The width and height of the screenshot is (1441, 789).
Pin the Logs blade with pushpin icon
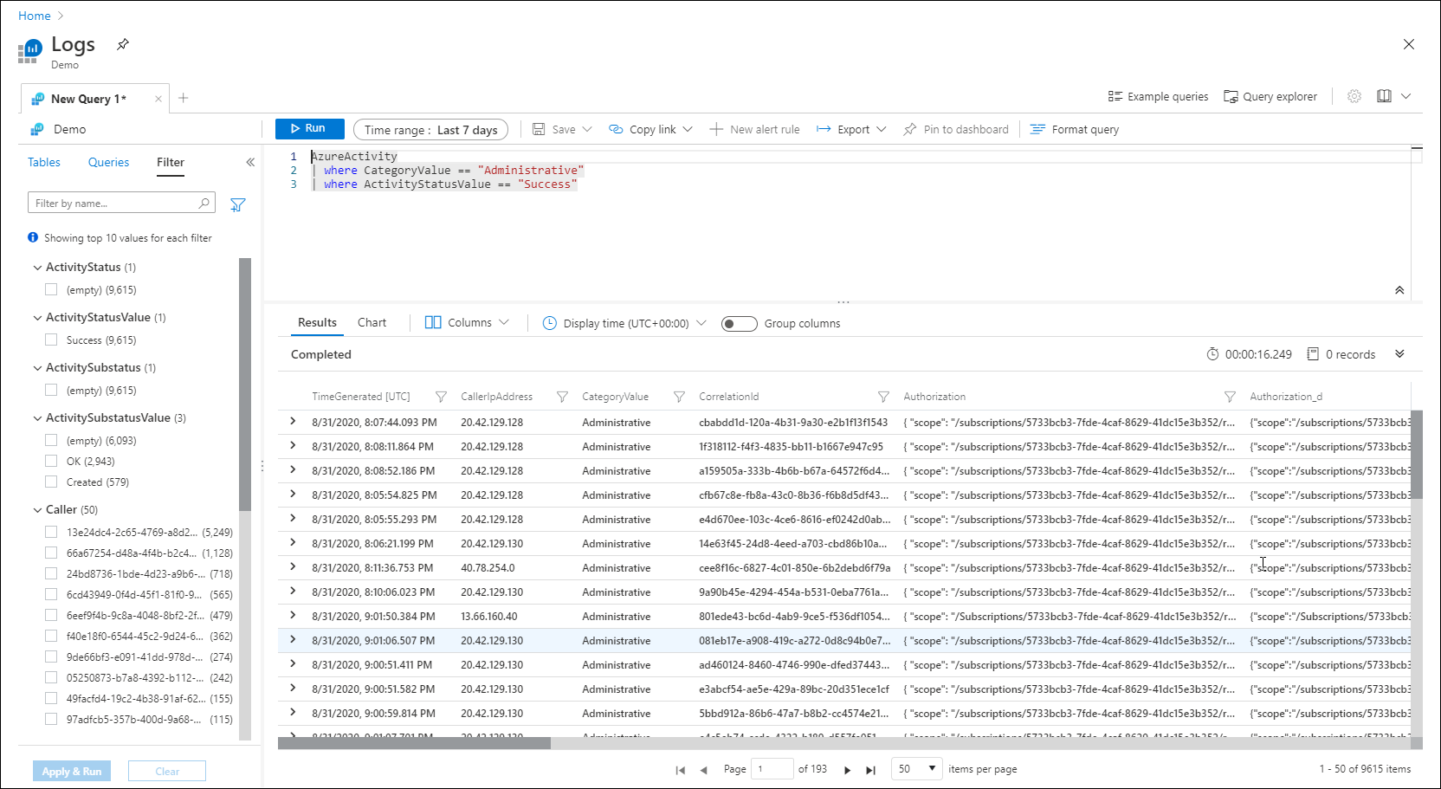pyautogui.click(x=123, y=44)
